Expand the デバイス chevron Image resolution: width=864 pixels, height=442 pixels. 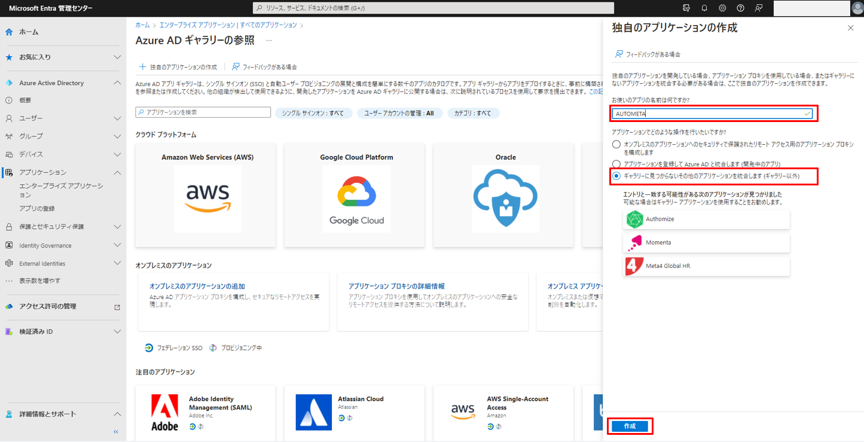[x=117, y=154]
